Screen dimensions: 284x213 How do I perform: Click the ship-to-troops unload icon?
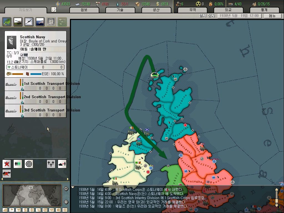click(62, 164)
